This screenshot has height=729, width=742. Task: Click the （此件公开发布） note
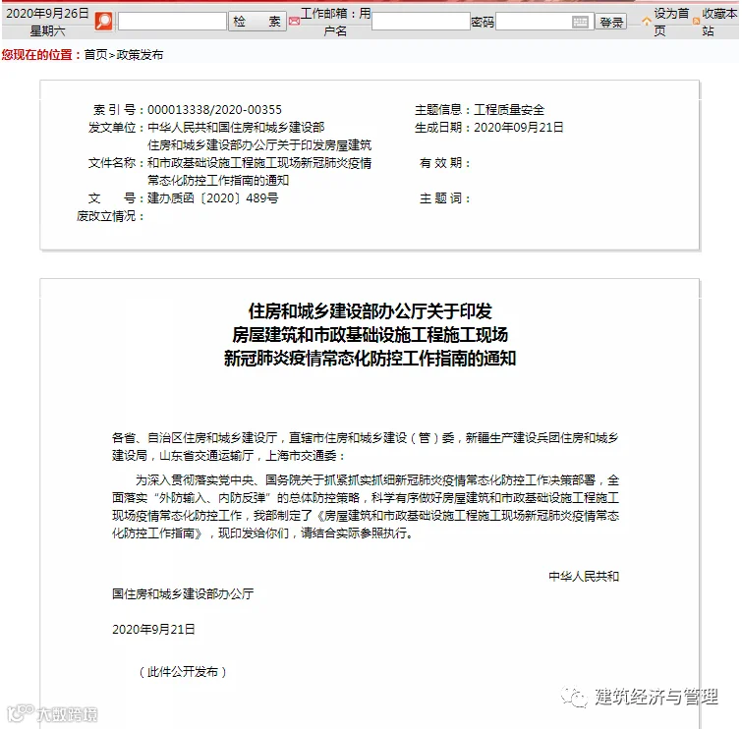(x=183, y=672)
